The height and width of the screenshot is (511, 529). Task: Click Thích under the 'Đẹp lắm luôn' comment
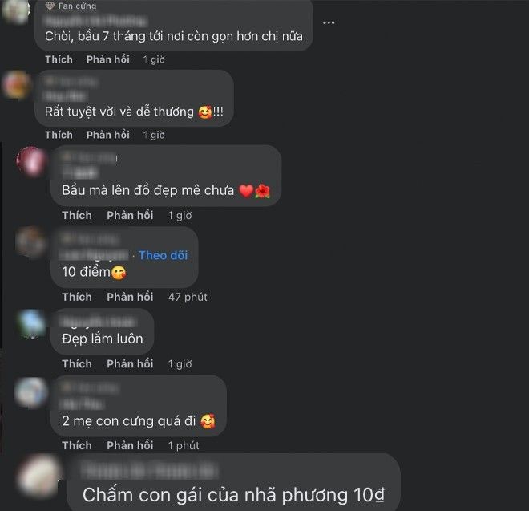pos(77,363)
